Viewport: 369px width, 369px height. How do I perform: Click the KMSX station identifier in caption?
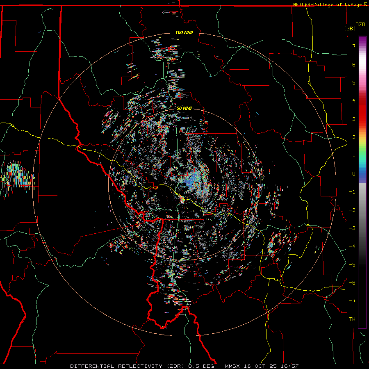tap(233, 366)
